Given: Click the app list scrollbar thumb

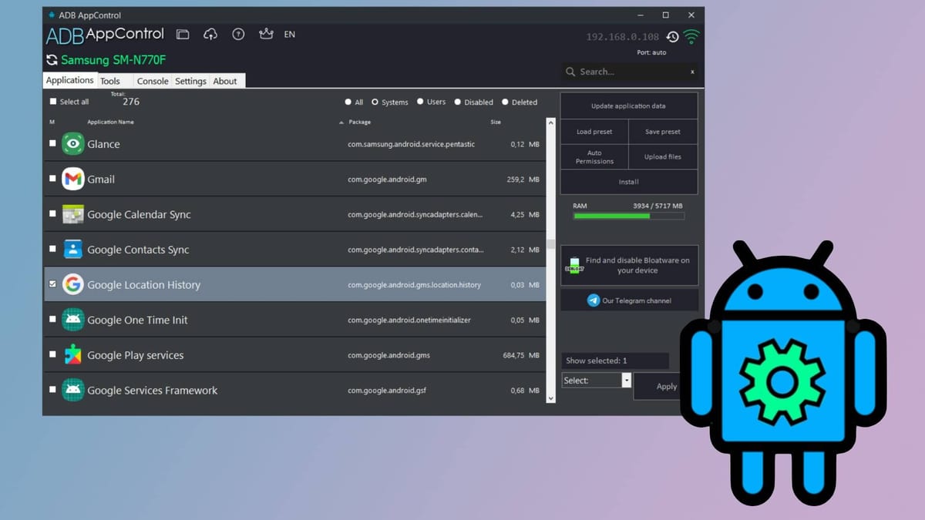Looking at the screenshot, I should click(x=550, y=244).
